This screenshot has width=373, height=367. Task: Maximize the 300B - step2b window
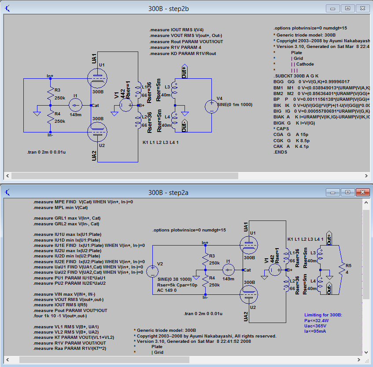pos(347,8)
